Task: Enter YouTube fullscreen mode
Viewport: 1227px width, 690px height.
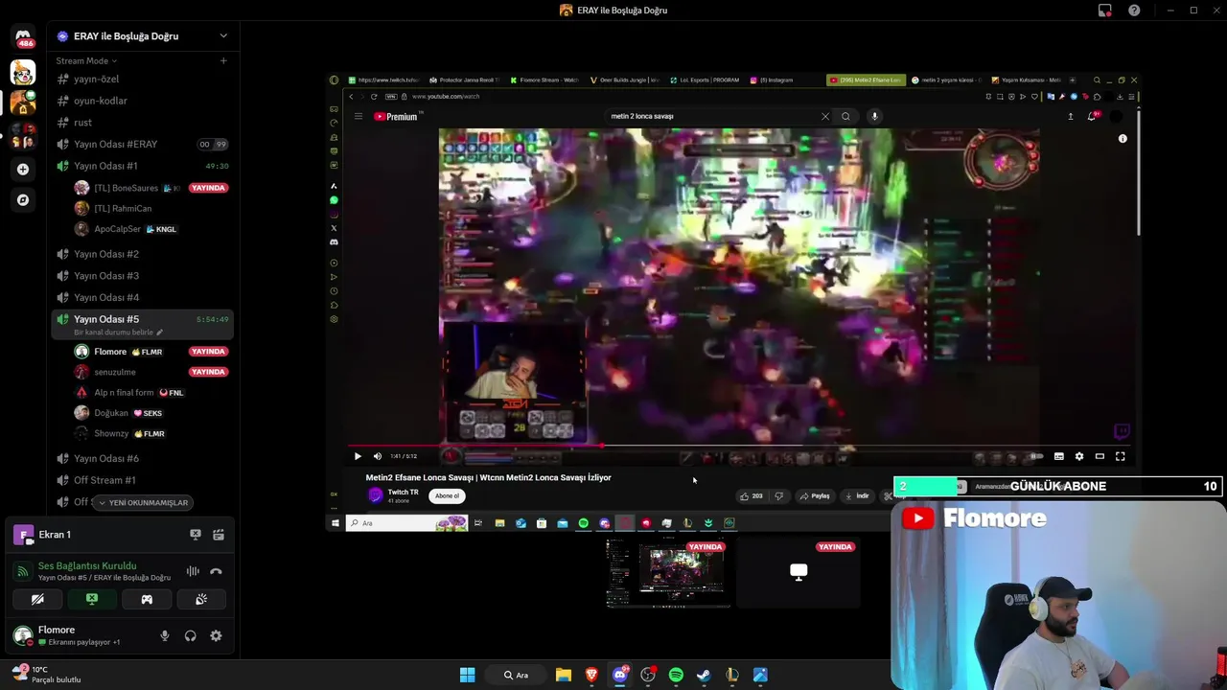Action: click(1120, 456)
